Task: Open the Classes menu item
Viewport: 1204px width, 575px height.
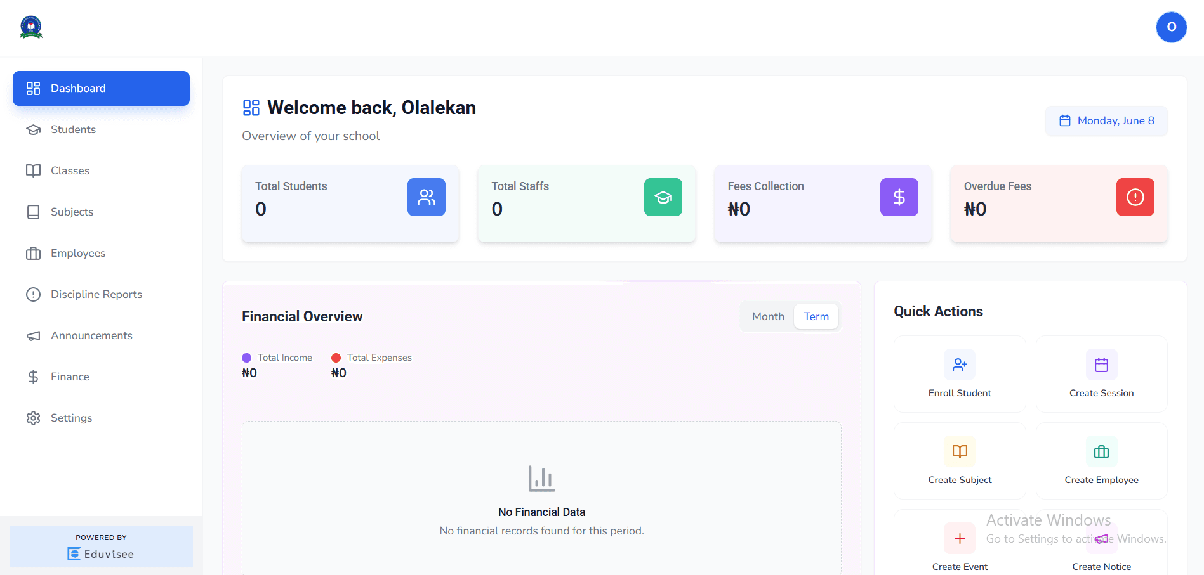Action: [101, 171]
